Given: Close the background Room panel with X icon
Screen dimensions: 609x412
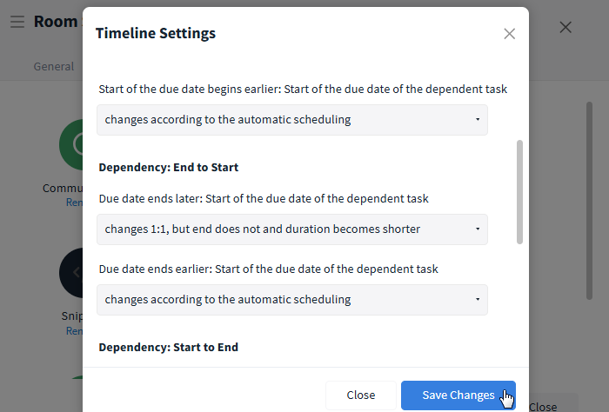Looking at the screenshot, I should (565, 27).
